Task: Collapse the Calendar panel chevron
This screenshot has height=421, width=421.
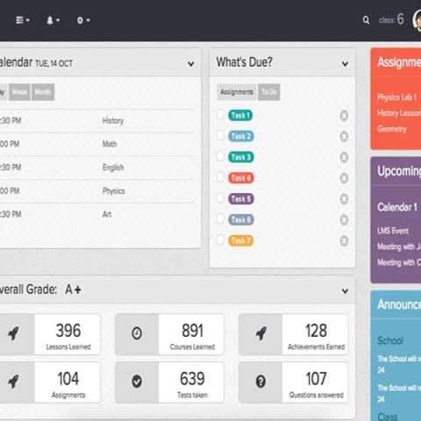Action: pos(191,63)
